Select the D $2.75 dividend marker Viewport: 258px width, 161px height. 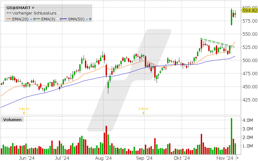click(24, 111)
